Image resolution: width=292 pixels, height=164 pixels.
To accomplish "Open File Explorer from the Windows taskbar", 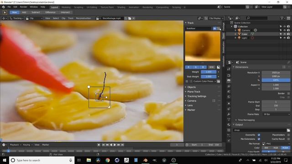I will [89, 160].
